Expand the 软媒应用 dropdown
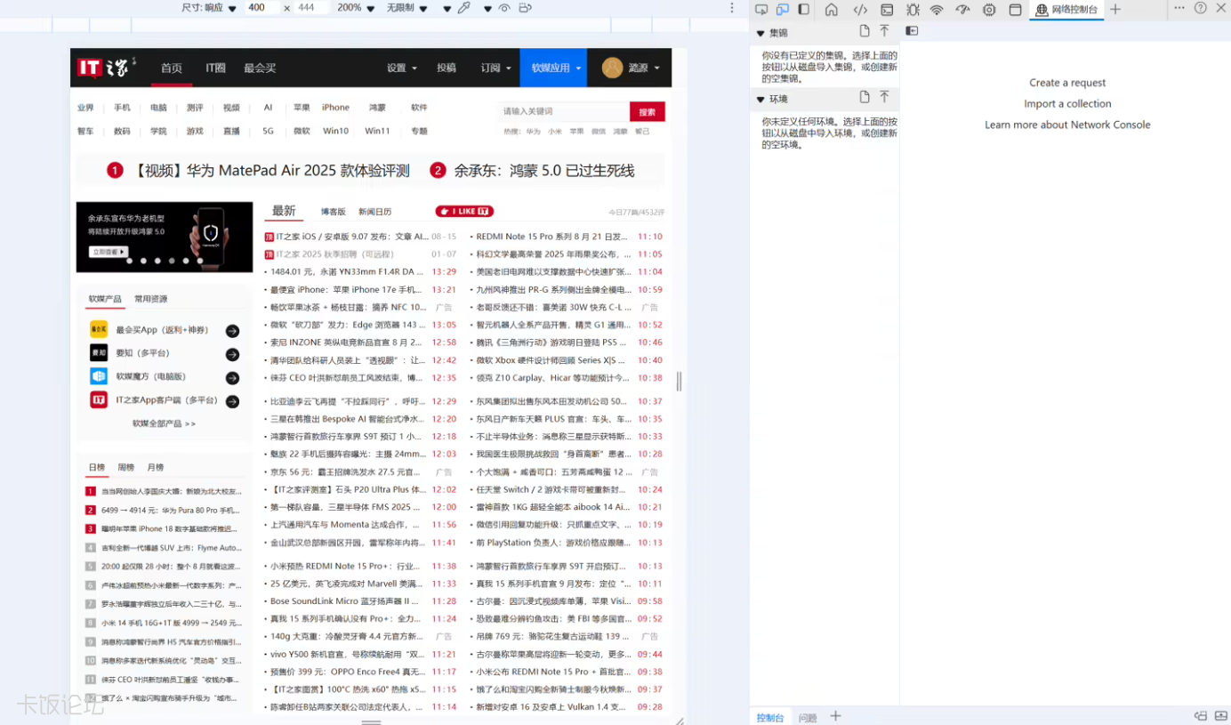Image resolution: width=1231 pixels, height=725 pixels. point(553,68)
